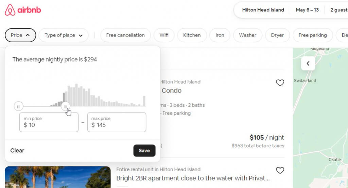The height and width of the screenshot is (188, 348).
Task: Enable the Free parking filter
Action: click(313, 35)
